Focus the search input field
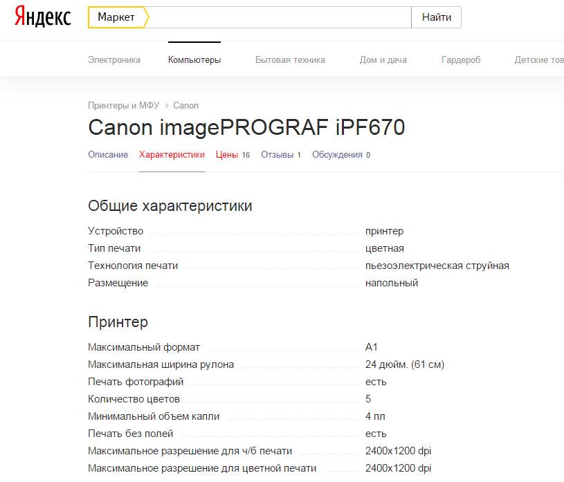The height and width of the screenshot is (482, 564). [x=280, y=17]
